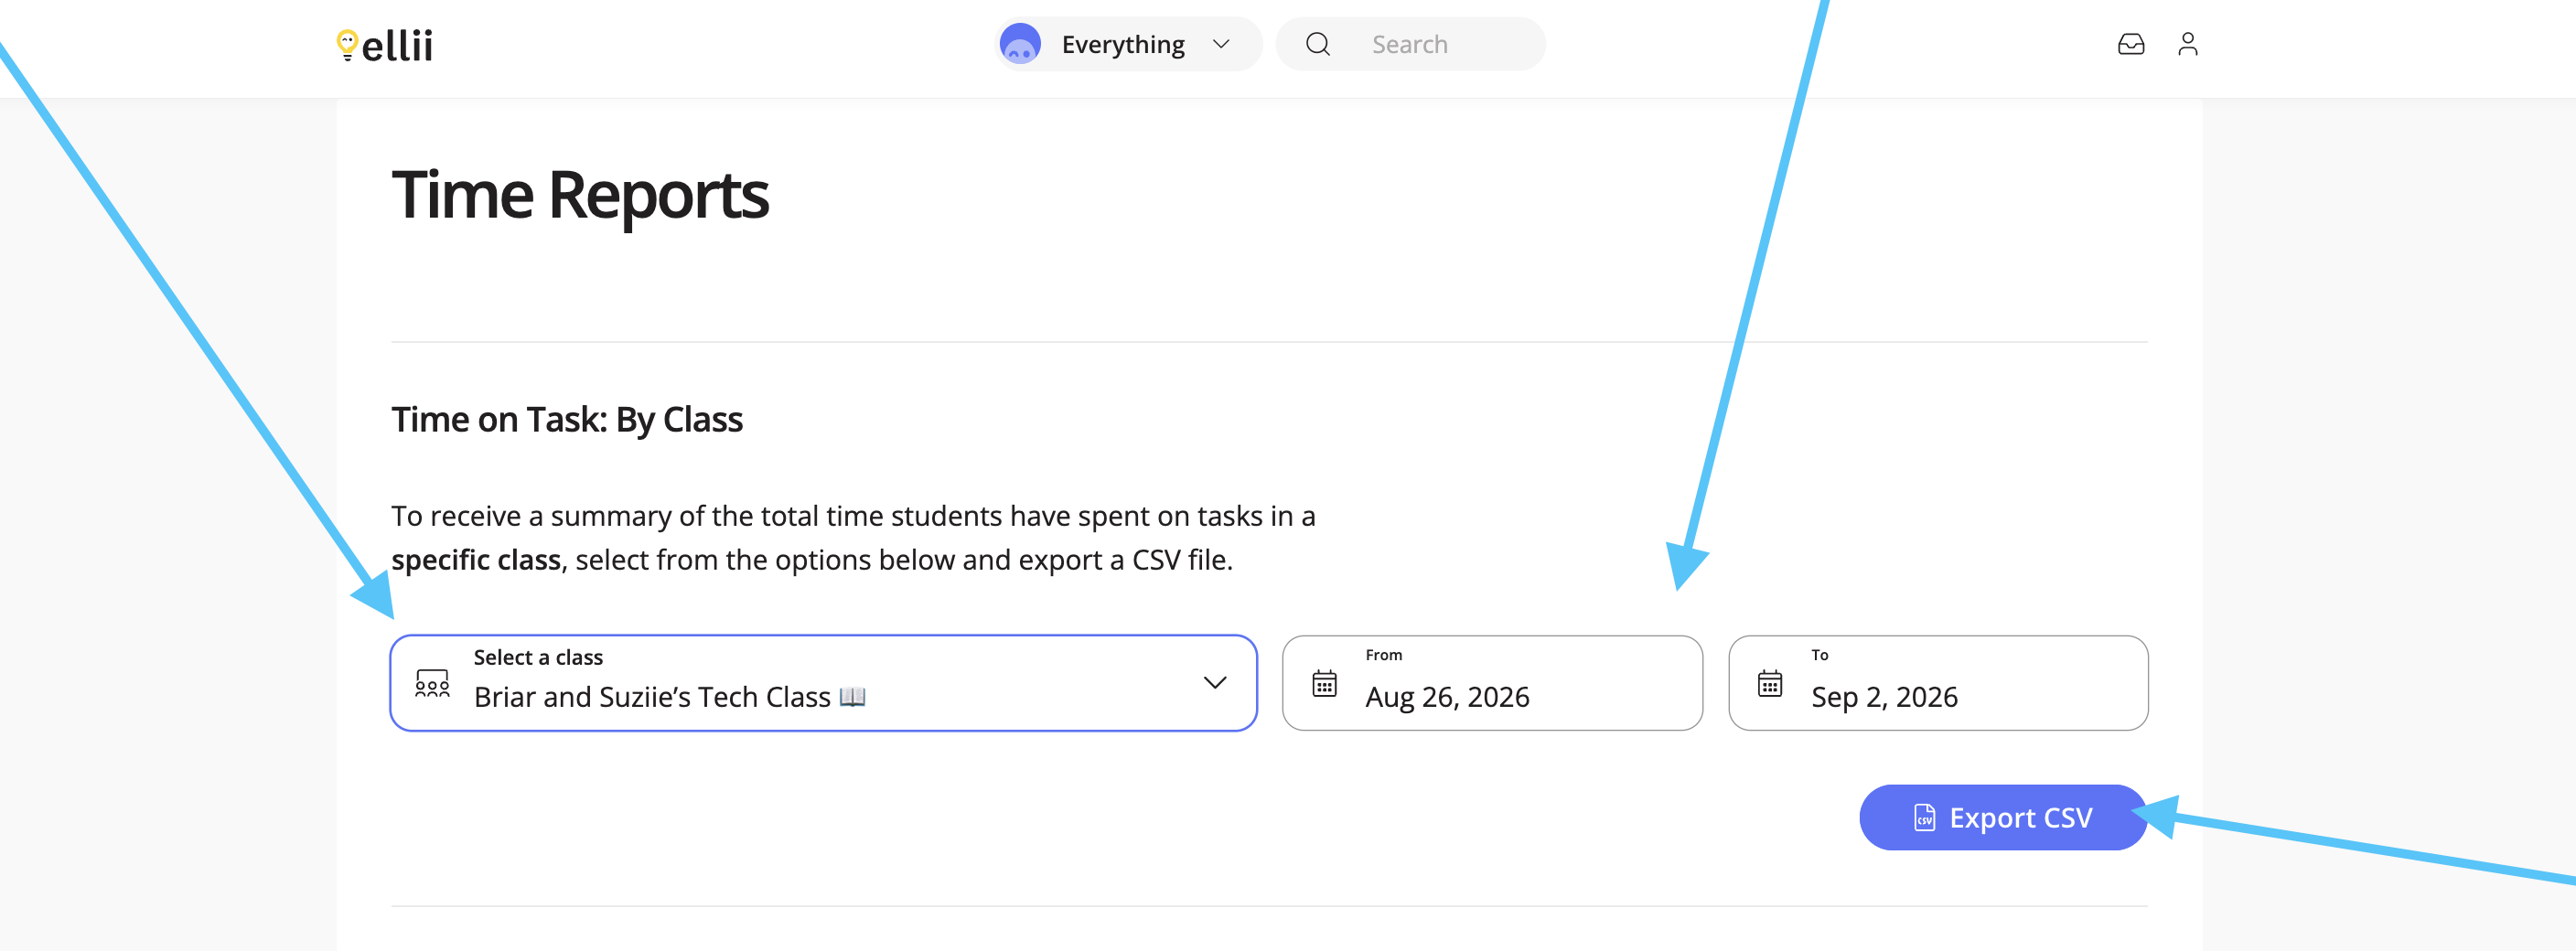The height and width of the screenshot is (951, 2576).
Task: Select Briar and Suziie's Tech Class field
Action: [x=823, y=683]
